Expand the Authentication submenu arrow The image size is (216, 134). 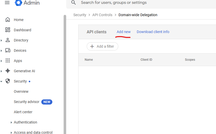point(11,122)
